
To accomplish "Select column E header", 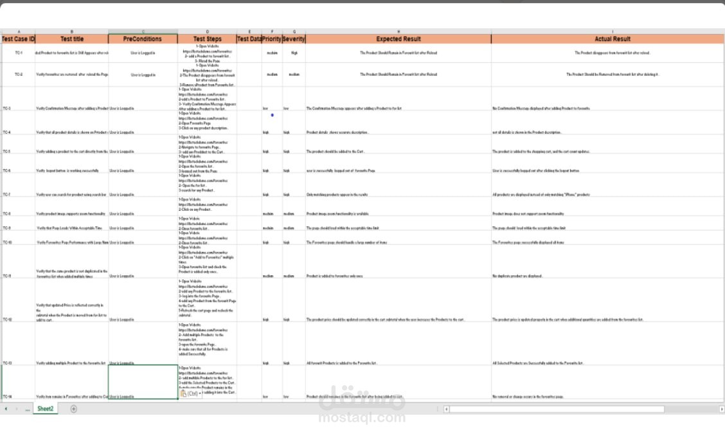I will 249,32.
